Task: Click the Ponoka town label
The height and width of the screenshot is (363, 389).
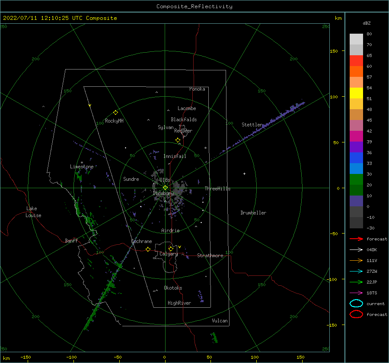Action: coord(197,89)
